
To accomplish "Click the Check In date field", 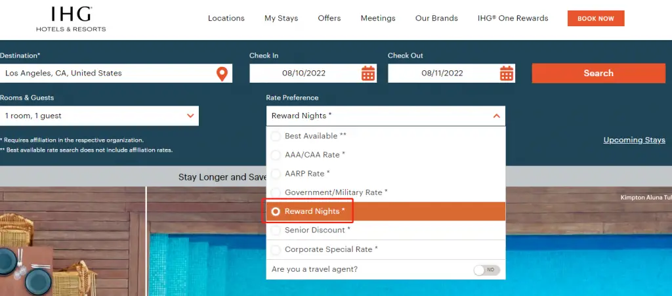I will [313, 74].
